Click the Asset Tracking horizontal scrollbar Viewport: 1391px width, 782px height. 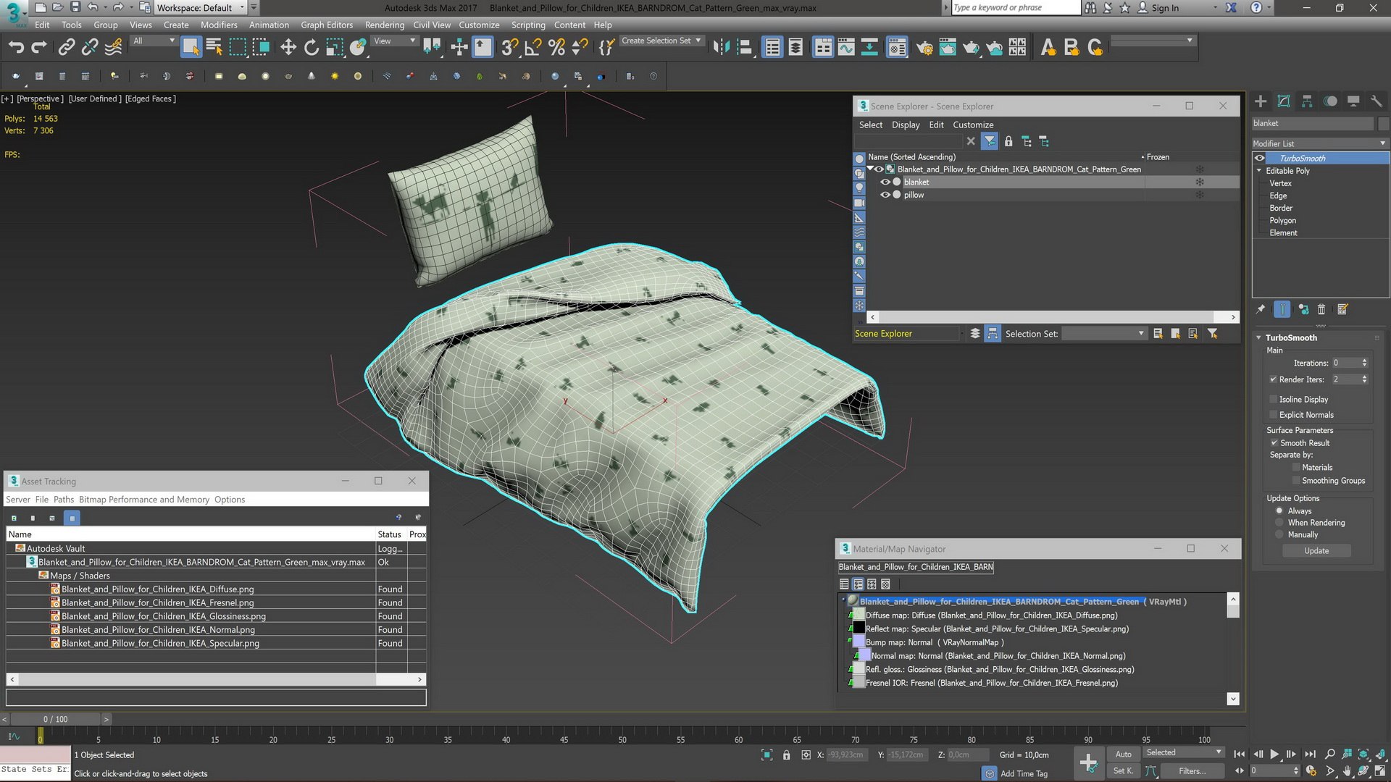coord(216,679)
